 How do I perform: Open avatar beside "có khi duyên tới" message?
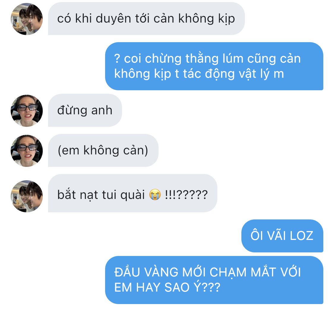pos(27,19)
